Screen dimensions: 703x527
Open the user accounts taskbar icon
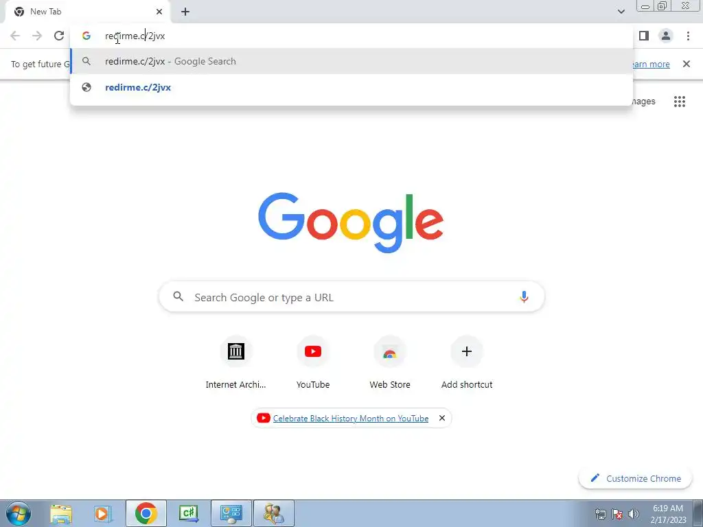coord(274,513)
